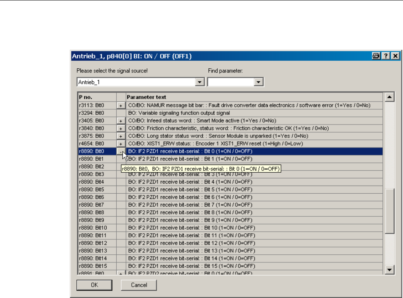The image size is (403, 298).
Task: Click the help question mark button
Action: [386, 56]
